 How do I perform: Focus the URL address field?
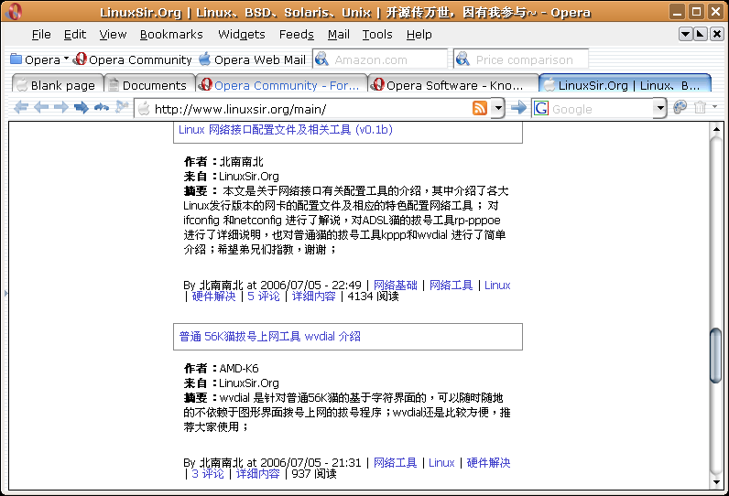tap(311, 109)
